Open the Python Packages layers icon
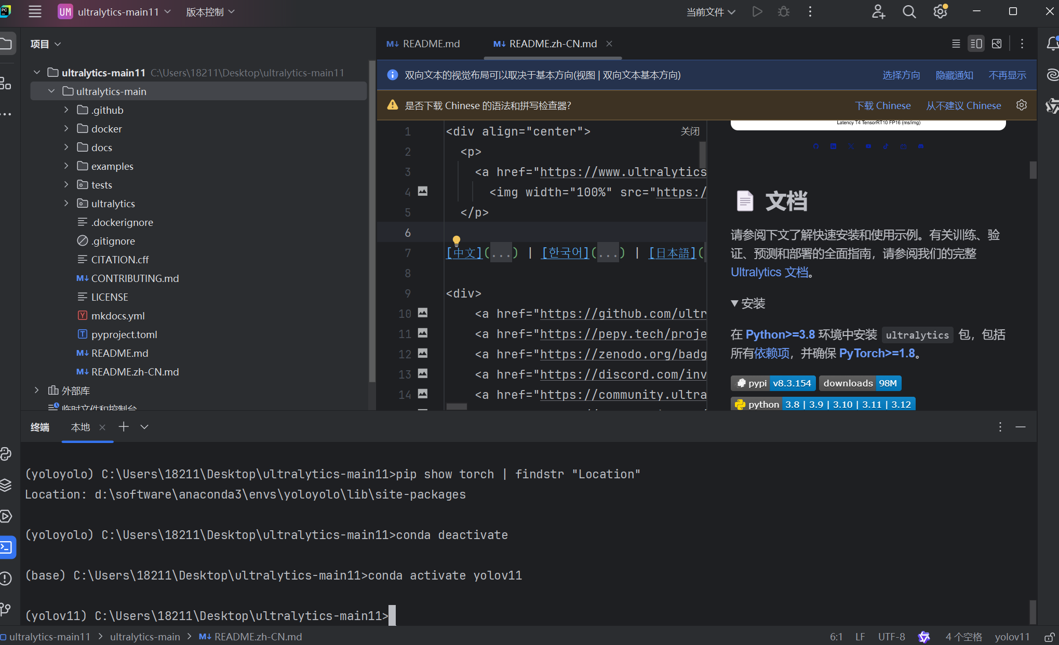Viewport: 1059px width, 645px height. point(6,485)
